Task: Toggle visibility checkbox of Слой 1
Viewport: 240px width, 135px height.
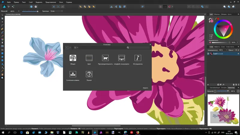Action: pos(238,54)
